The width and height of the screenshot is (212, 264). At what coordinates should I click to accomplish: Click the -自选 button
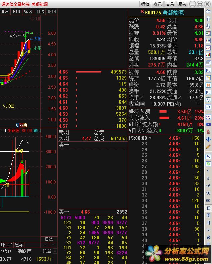39,12
